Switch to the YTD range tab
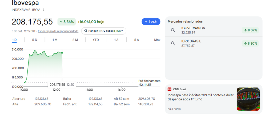Screen dimensions: 273x118 pos(96,40)
